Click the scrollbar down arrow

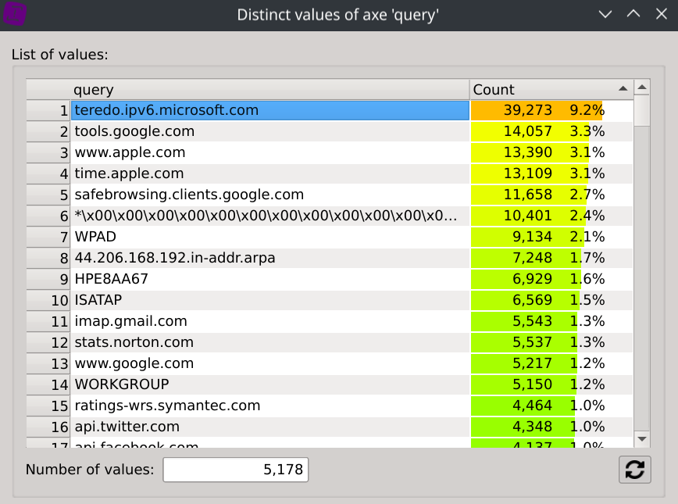[x=641, y=439]
